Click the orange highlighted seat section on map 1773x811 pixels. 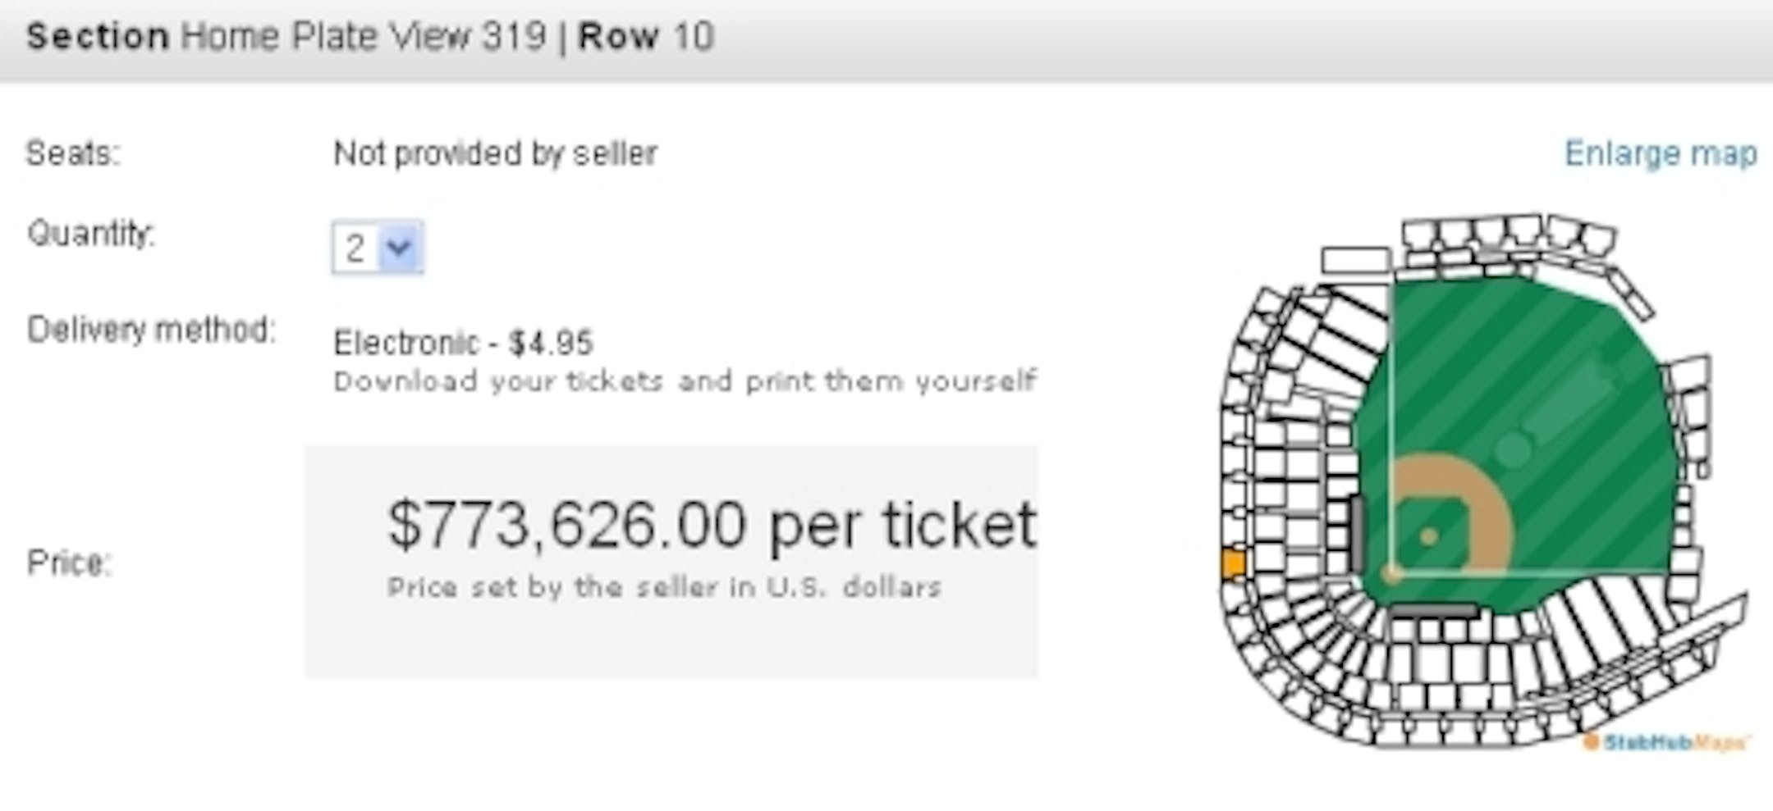coord(1233,564)
